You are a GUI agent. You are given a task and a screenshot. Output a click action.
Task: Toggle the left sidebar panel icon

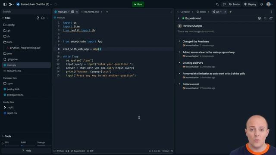(5, 4)
